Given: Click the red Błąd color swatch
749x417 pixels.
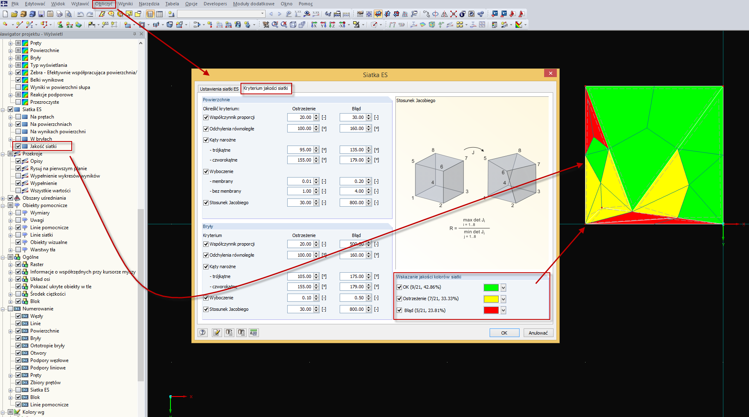Looking at the screenshot, I should pyautogui.click(x=491, y=310).
